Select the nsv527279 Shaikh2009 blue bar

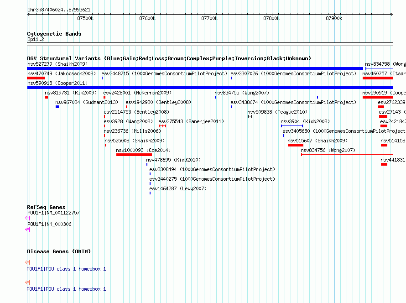coord(195,68)
